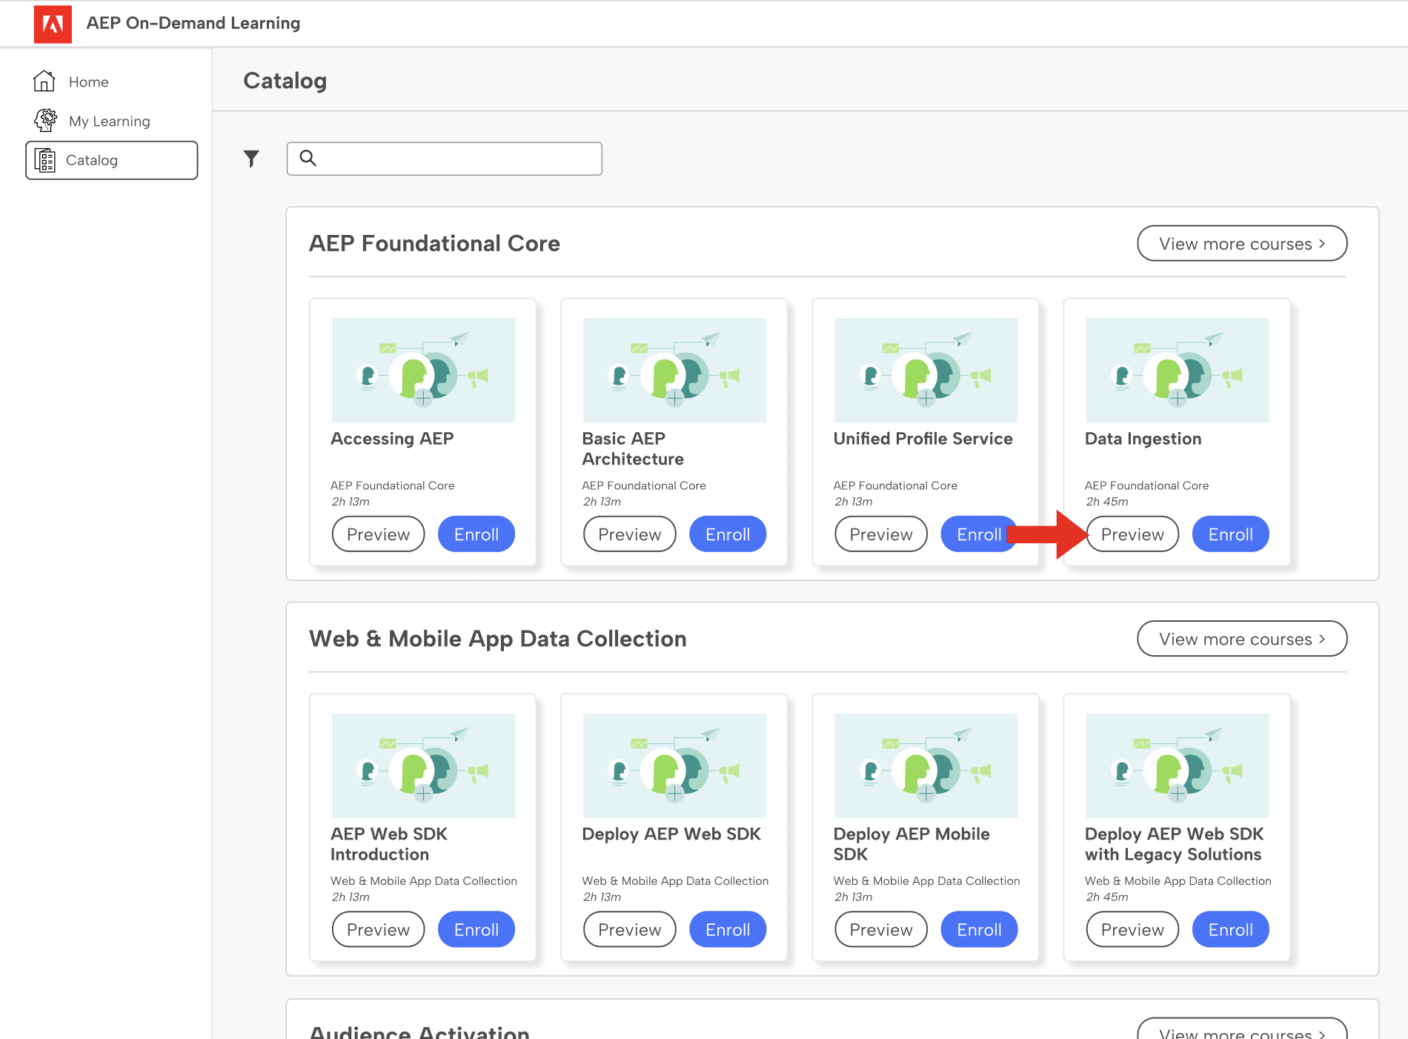Open Deploy AEP Mobile SDK thumbnail
Image resolution: width=1408 pixels, height=1039 pixels.
click(926, 766)
